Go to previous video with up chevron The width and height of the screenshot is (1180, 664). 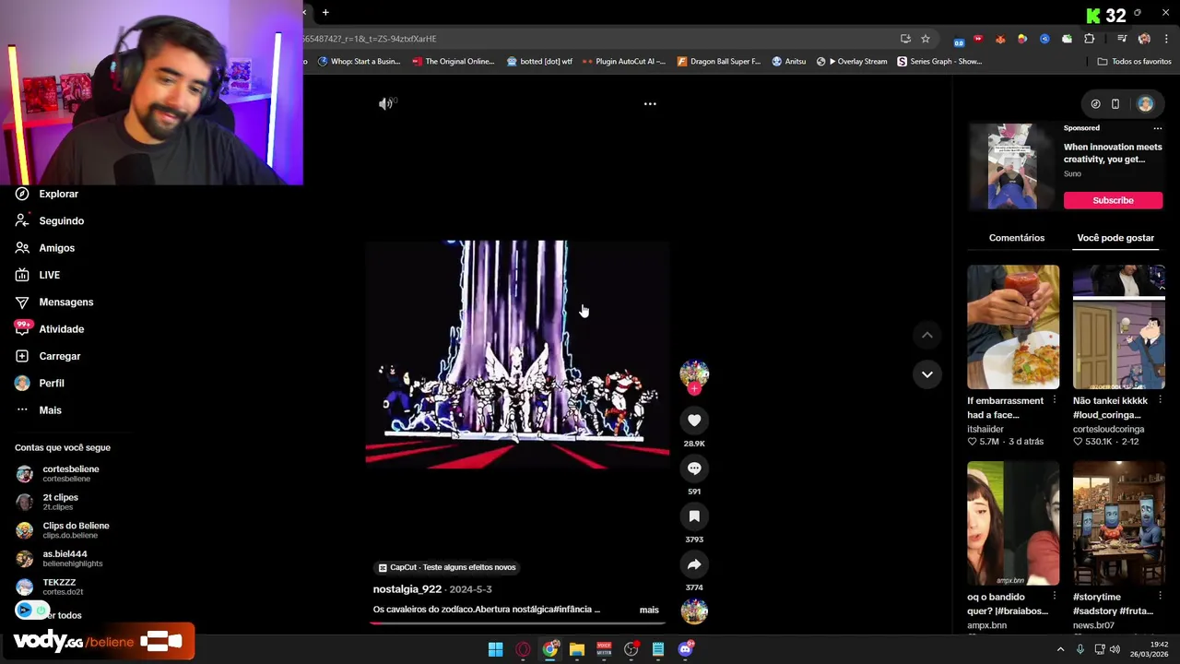(927, 336)
